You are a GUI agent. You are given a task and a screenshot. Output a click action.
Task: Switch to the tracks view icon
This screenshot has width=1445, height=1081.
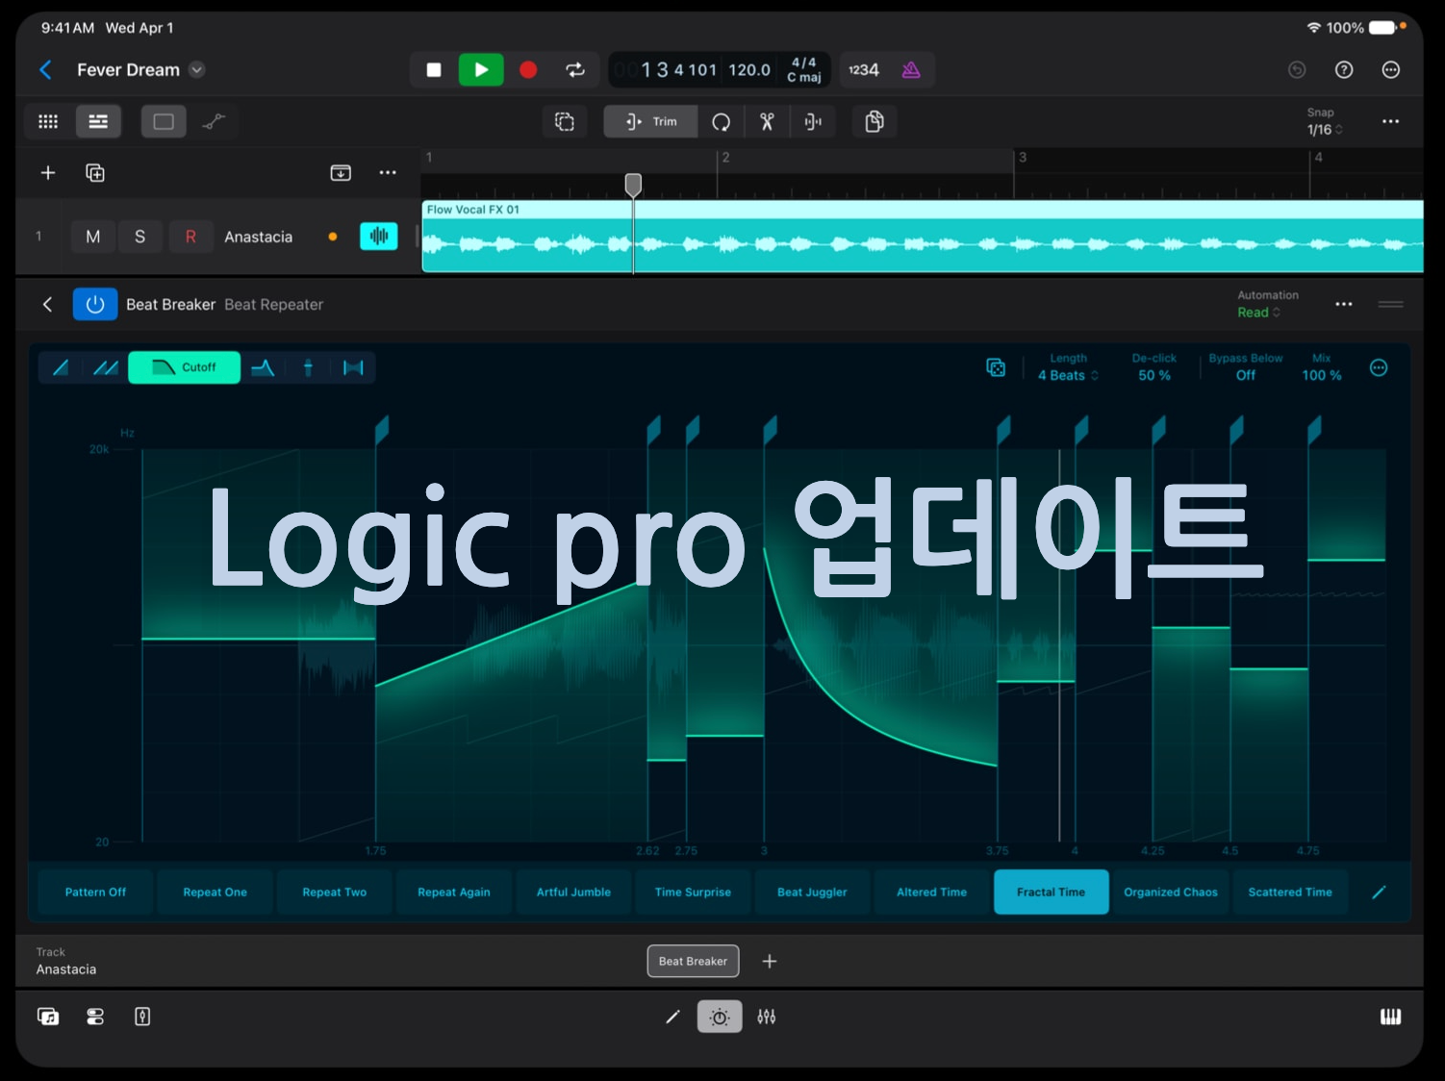coord(98,121)
